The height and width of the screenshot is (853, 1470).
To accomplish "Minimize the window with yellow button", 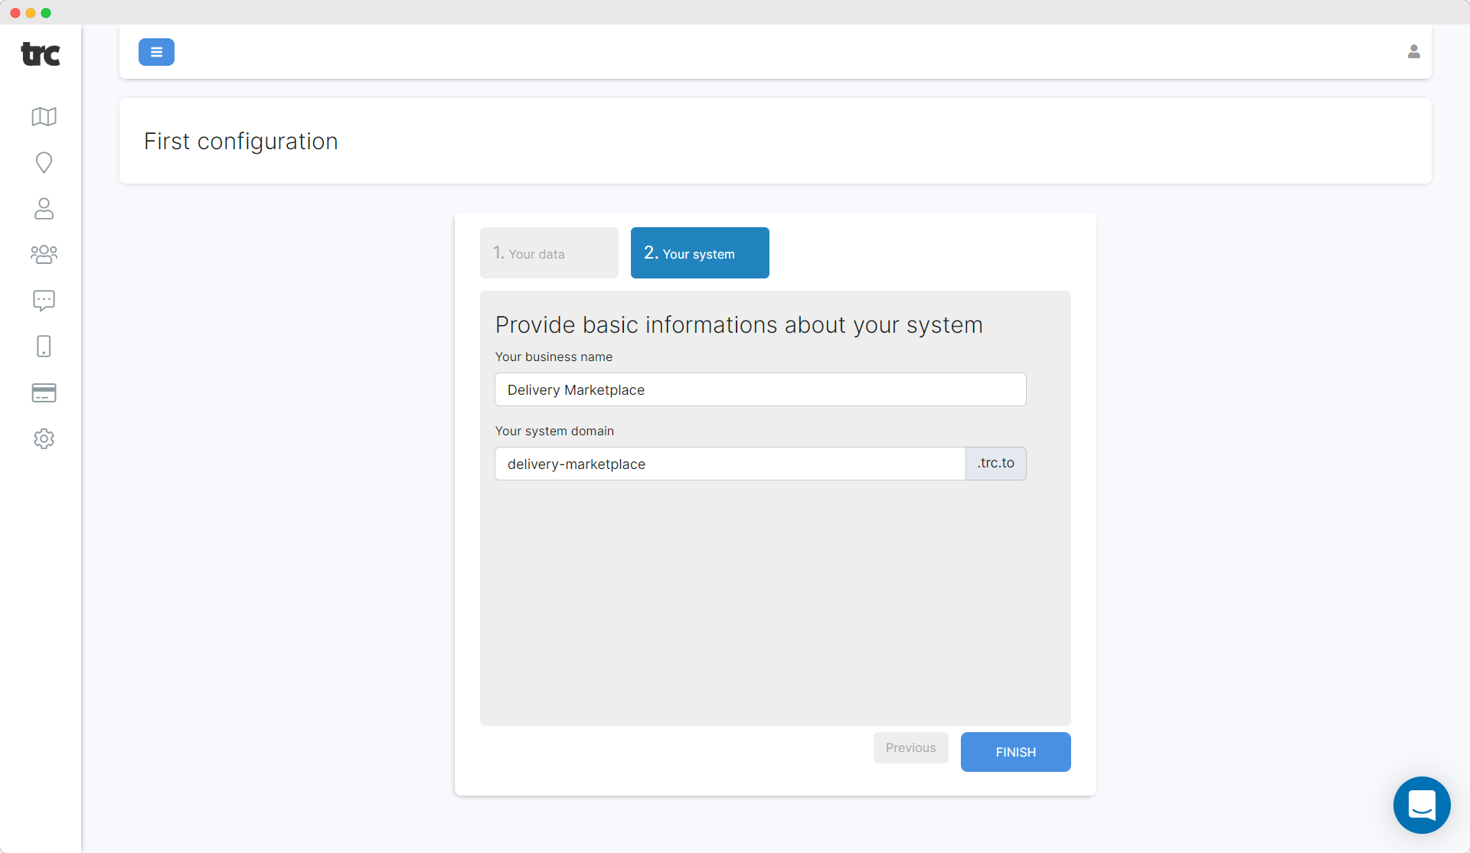I will [x=31, y=13].
